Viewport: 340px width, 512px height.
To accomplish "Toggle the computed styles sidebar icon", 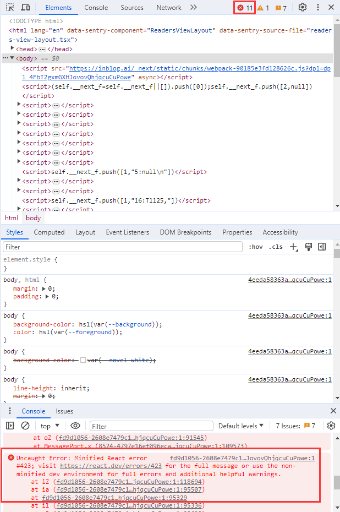I will coord(322,247).
